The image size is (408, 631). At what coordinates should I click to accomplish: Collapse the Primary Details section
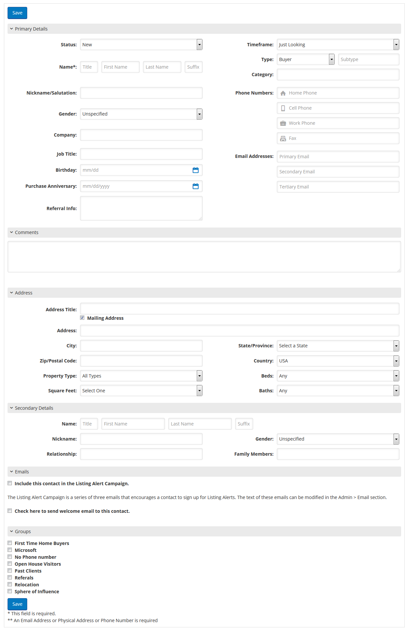point(204,29)
